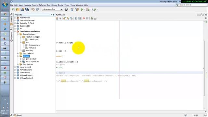208x117 pixels.
Task: Open the browser selection dropdown arrow
Action: point(69,9)
